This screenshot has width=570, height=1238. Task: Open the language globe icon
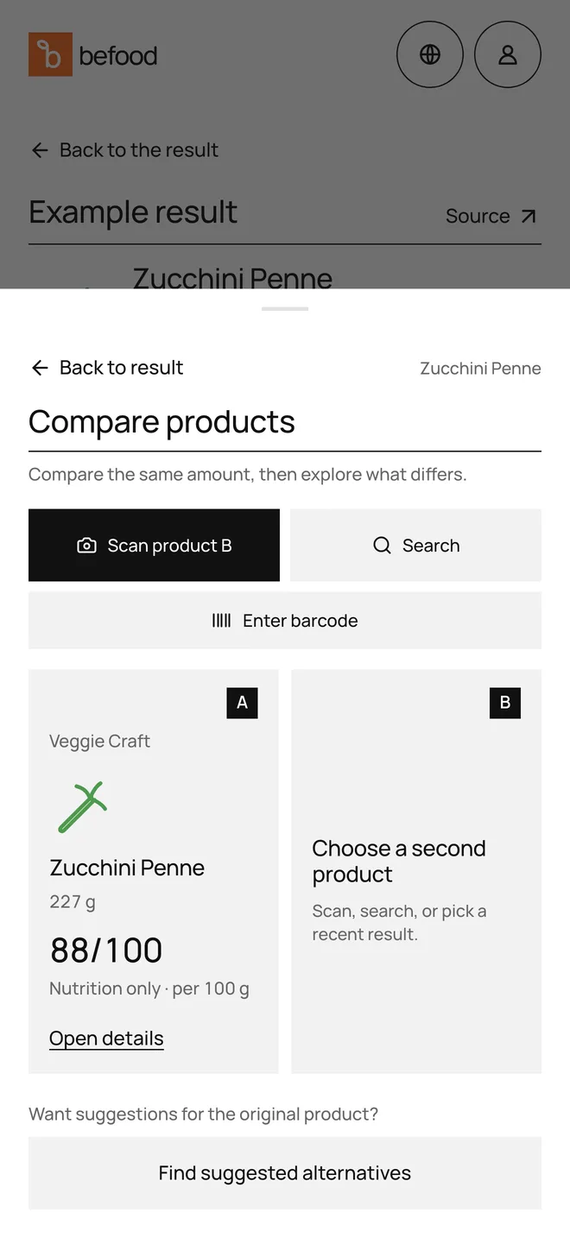click(430, 54)
